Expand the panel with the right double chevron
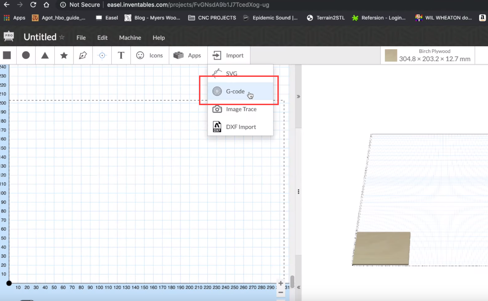This screenshot has height=301, width=488. tap(298, 97)
